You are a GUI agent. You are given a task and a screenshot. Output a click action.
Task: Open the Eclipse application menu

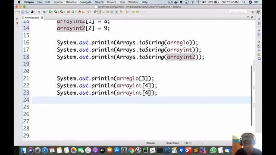click(x=29, y=2)
